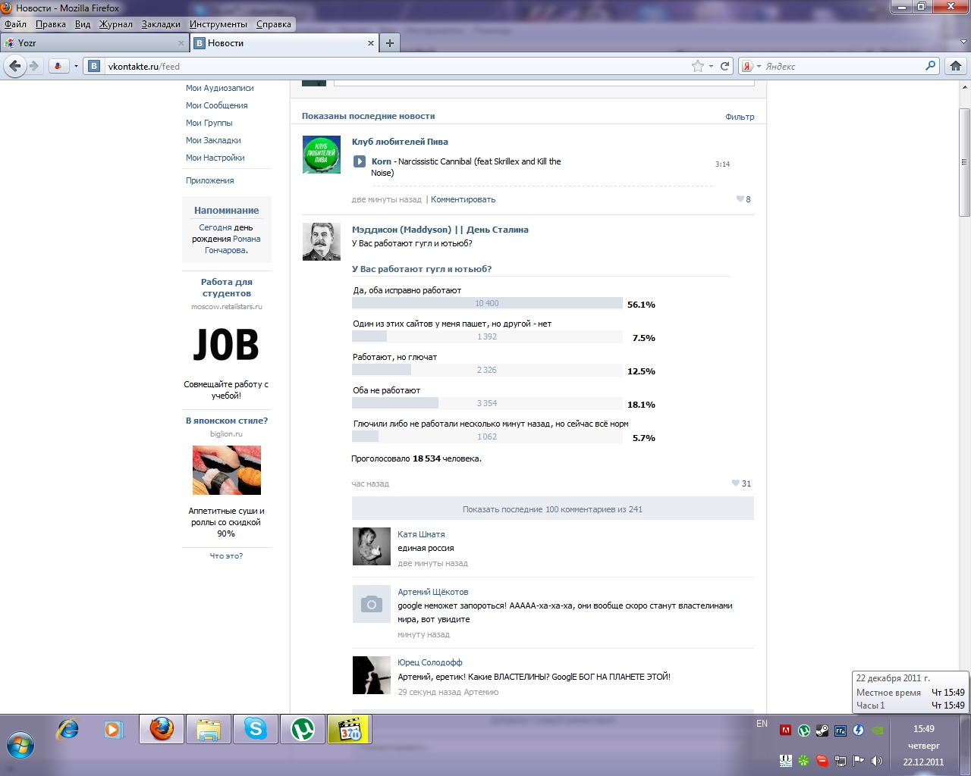This screenshot has height=776, width=971.
Task: Open Мои Группы in the sidebar
Action: (x=209, y=123)
